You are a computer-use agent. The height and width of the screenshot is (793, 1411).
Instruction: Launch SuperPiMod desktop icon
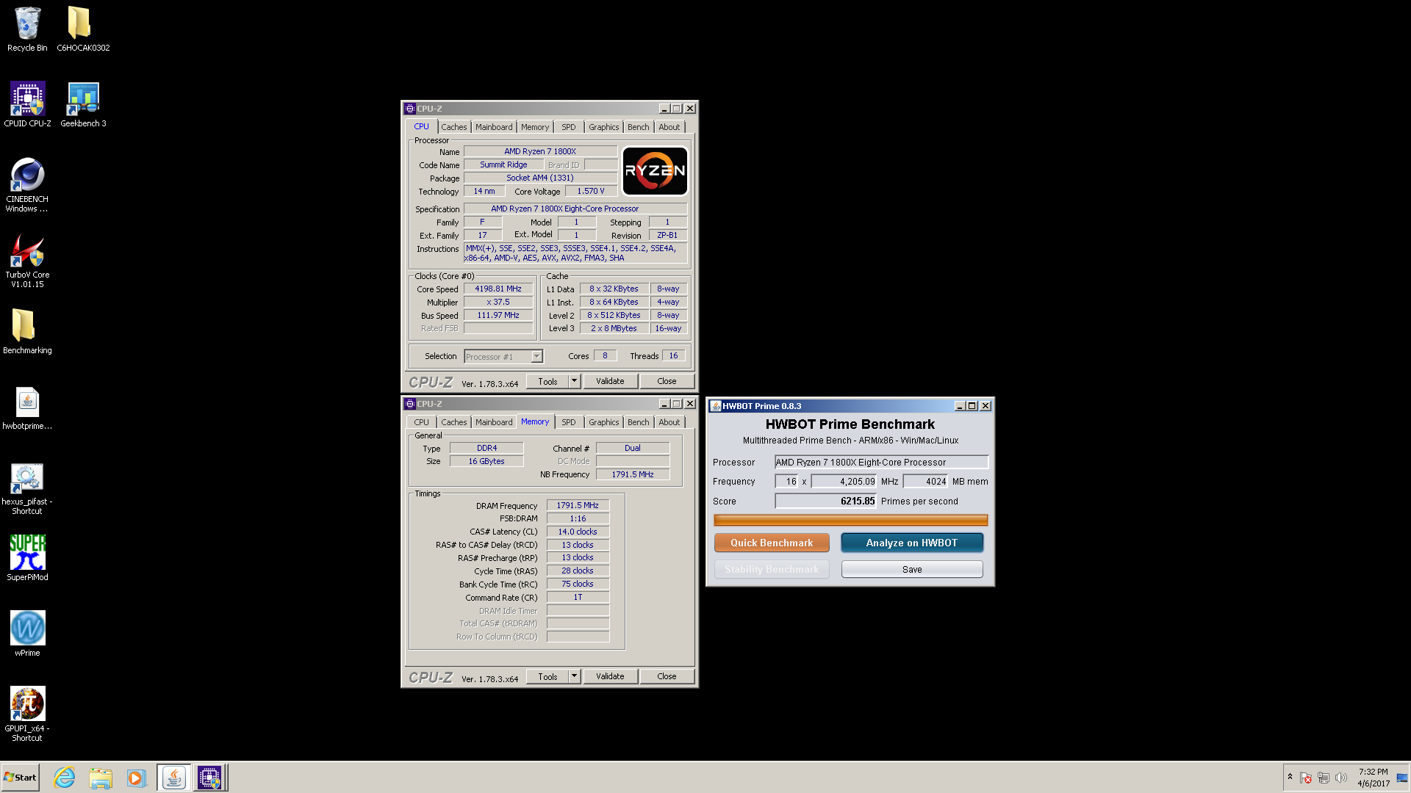(x=27, y=558)
